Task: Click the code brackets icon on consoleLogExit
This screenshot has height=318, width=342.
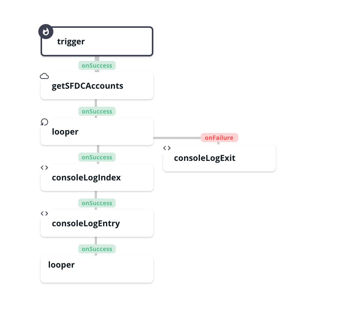Action: (167, 148)
